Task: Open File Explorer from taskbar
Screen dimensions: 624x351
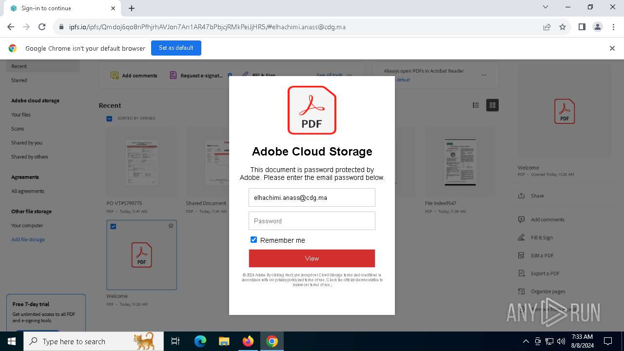Action: coord(224,341)
